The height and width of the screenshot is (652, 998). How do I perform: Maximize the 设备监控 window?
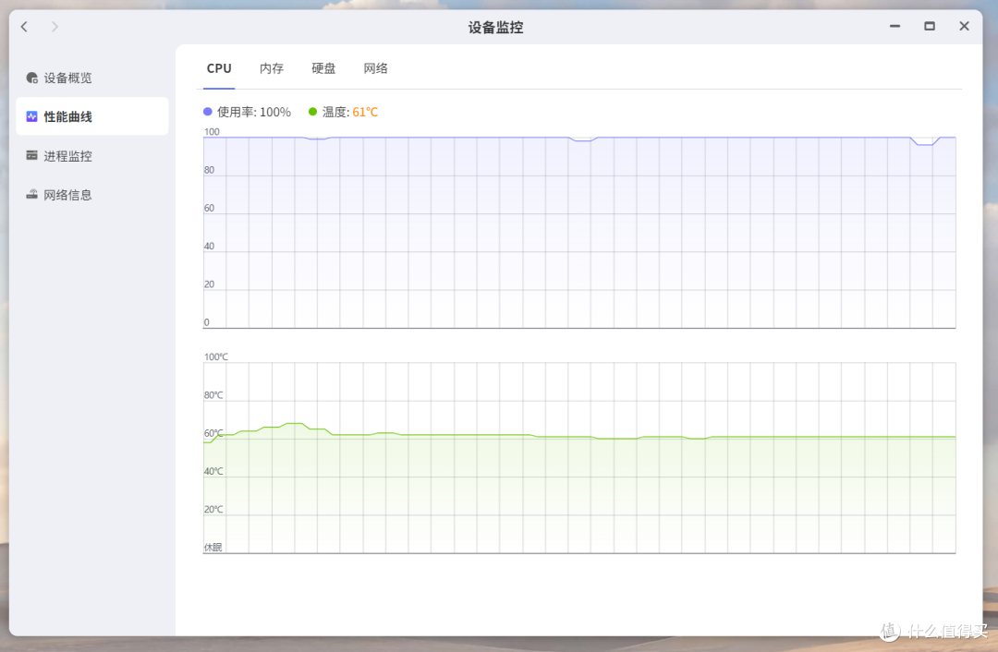pyautogui.click(x=930, y=26)
